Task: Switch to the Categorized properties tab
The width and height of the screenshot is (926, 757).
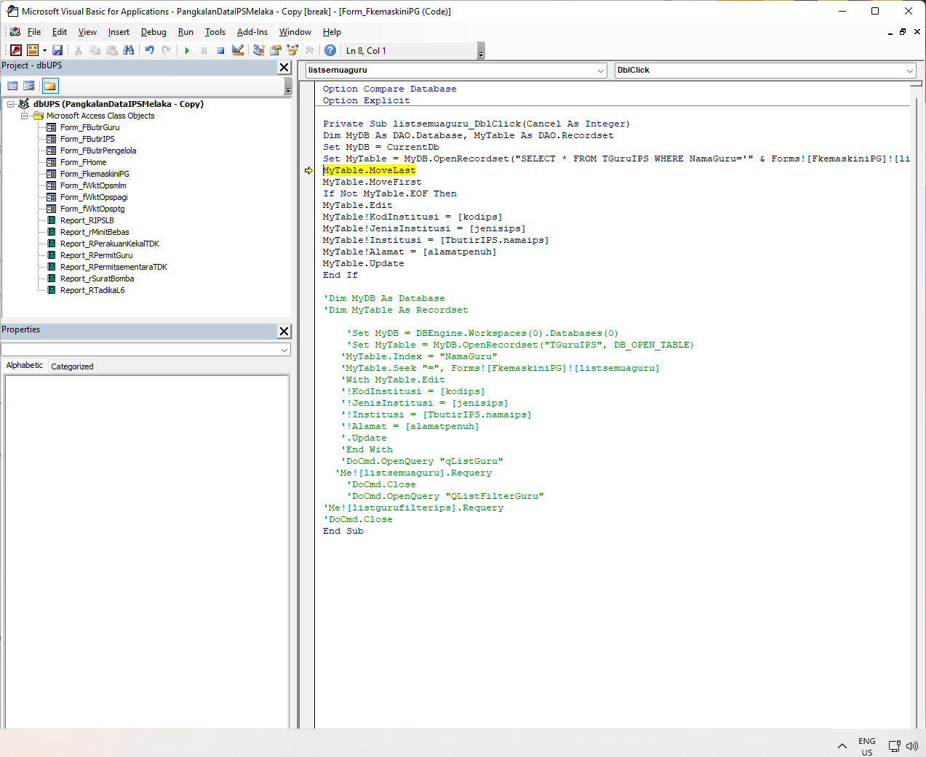Action: coord(72,367)
